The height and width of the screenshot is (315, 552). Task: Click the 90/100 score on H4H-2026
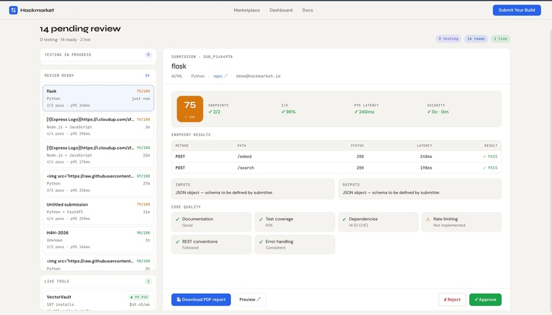tap(143, 232)
